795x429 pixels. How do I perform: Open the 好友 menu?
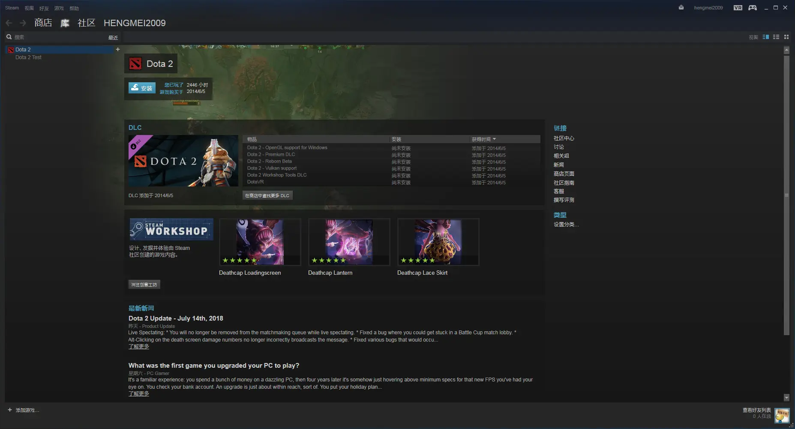44,8
